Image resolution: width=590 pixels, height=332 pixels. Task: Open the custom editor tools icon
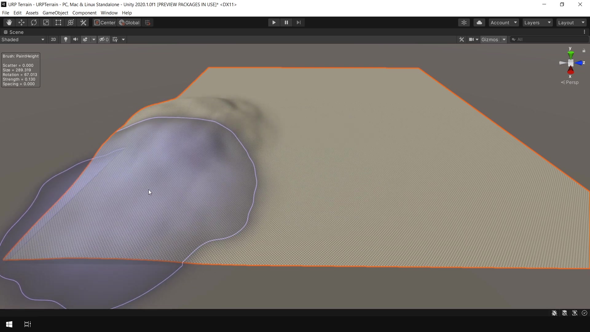[x=83, y=22]
